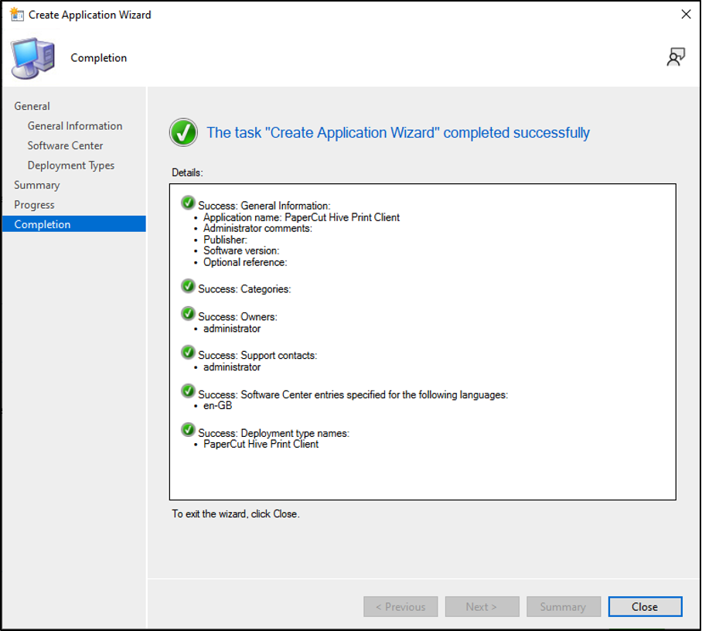Click the Close button to exit wizard

(645, 607)
